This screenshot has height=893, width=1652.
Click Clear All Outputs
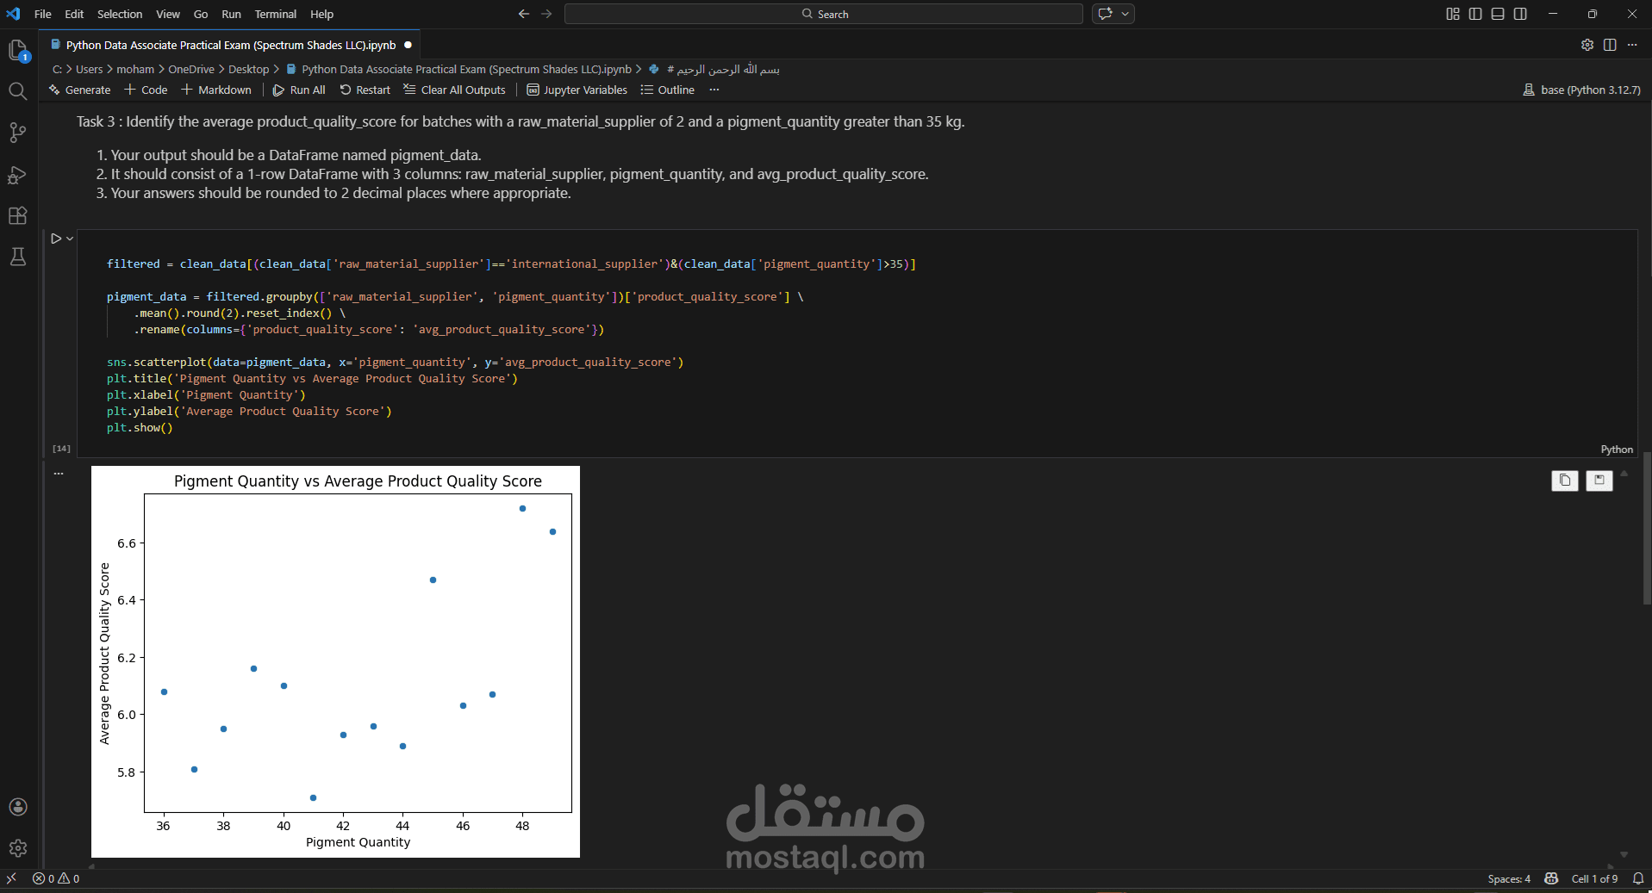(x=454, y=90)
